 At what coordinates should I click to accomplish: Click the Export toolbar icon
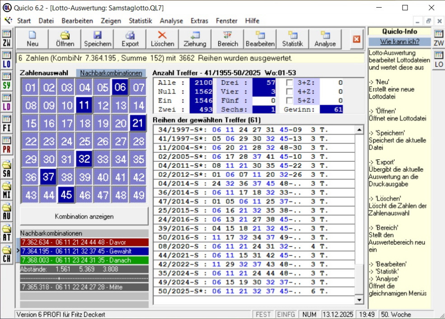[x=130, y=39]
